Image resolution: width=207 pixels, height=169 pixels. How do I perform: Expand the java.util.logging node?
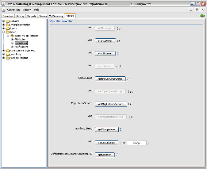(4, 58)
